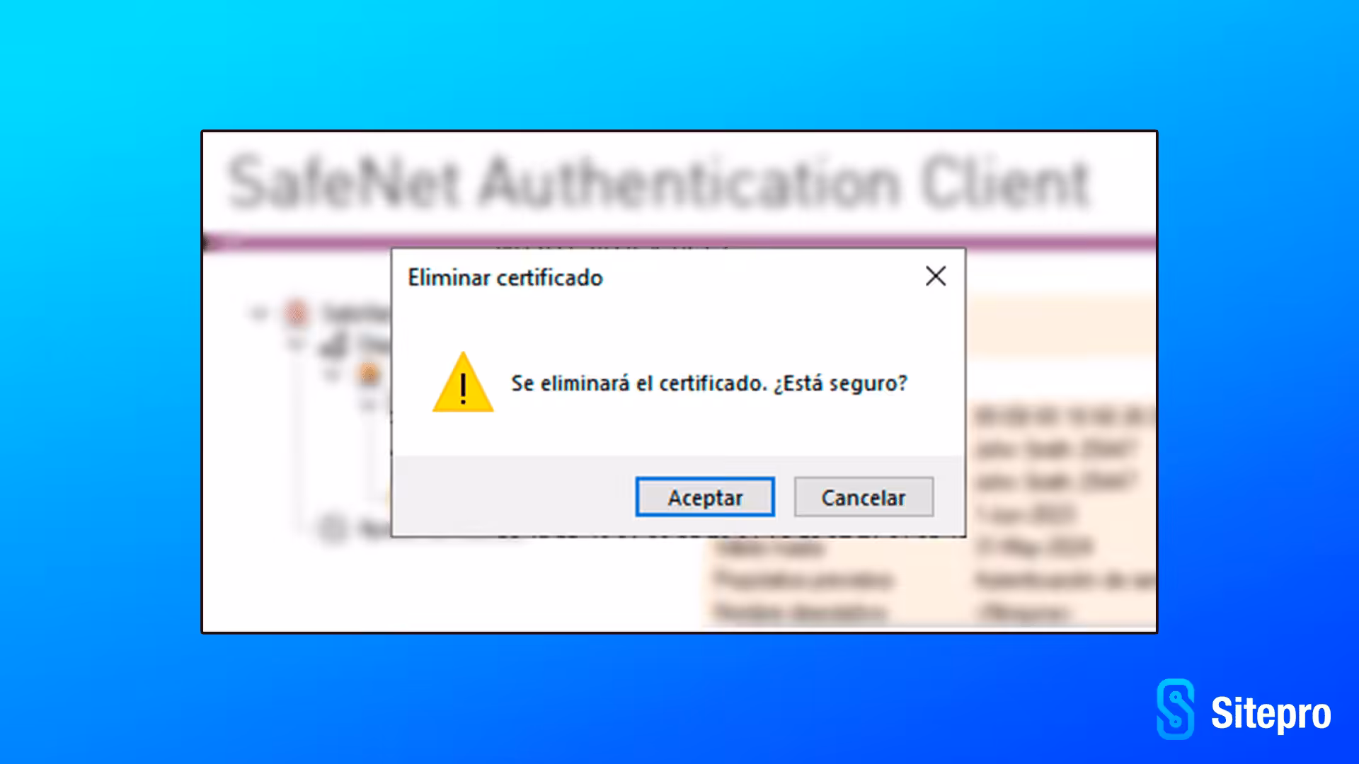This screenshot has width=1359, height=764.
Task: Select the gray gear icon at tree bottom
Action: [x=332, y=528]
